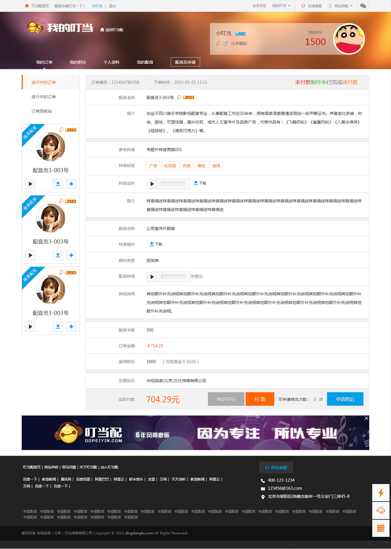Image resolution: width=391 pixels, height=549 pixels.
Task: Click the 我的叮当 logo mascot
Action: [35, 26]
